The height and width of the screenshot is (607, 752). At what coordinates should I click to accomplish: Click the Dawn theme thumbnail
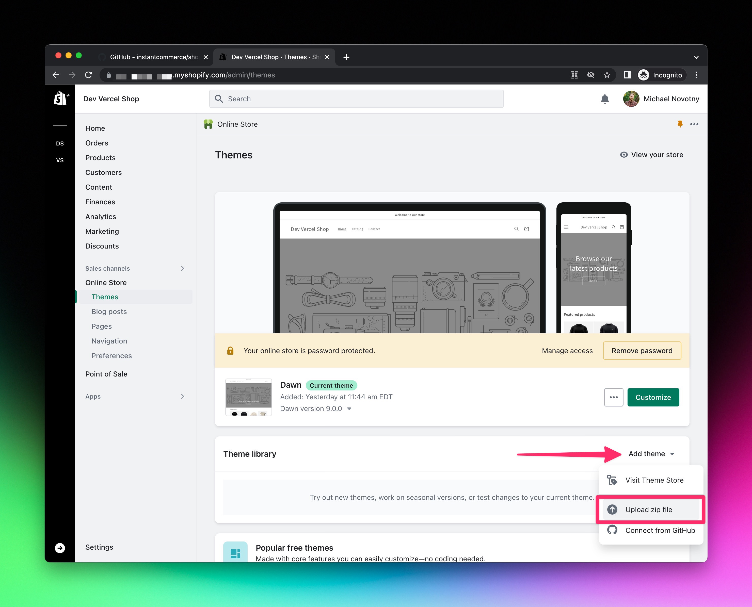click(x=249, y=397)
